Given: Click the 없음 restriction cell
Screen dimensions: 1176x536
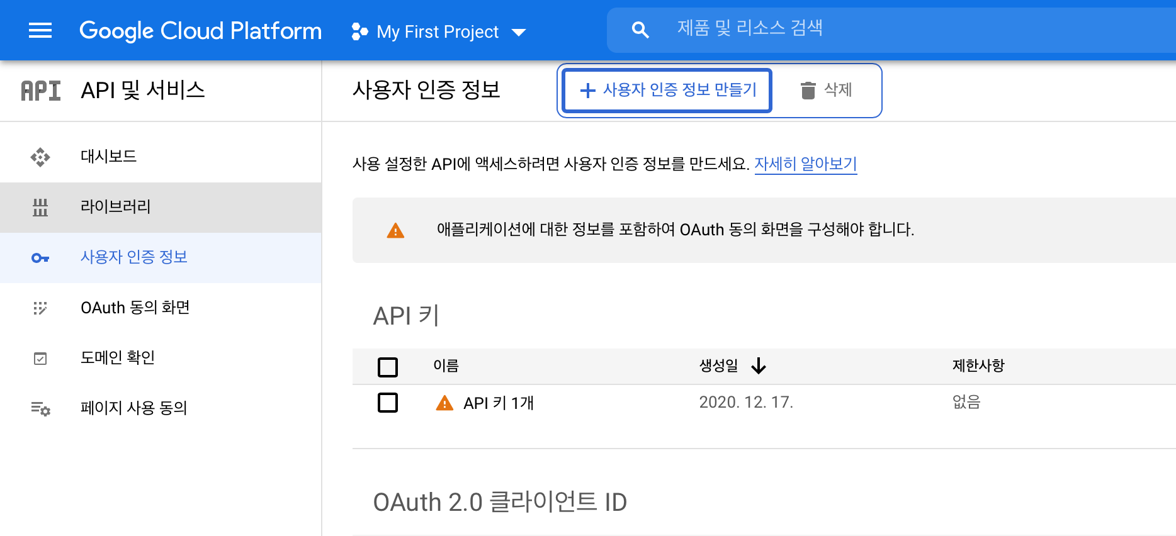Looking at the screenshot, I should (966, 403).
